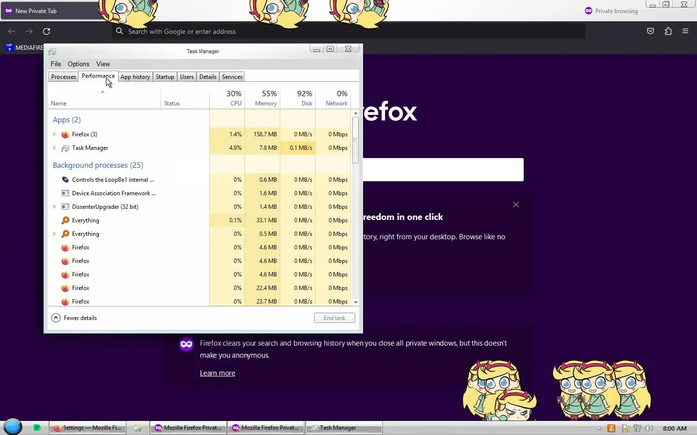The width and height of the screenshot is (697, 435).
Task: Focus the Firefox address bar field
Action: (x=348, y=31)
